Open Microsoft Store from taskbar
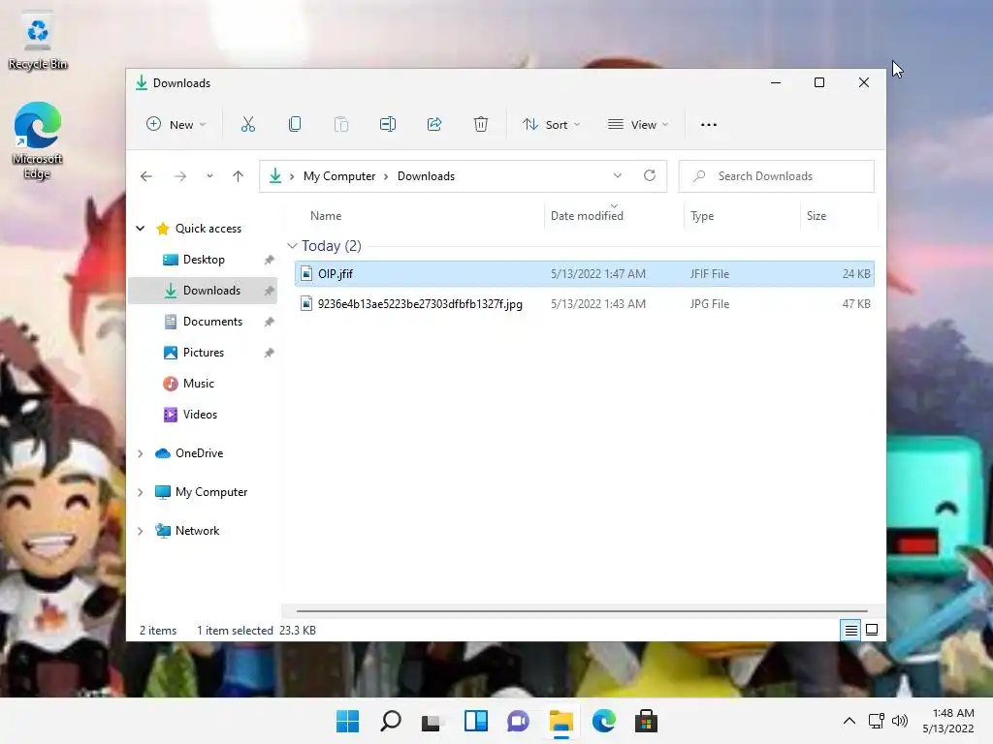The width and height of the screenshot is (993, 744). point(646,721)
